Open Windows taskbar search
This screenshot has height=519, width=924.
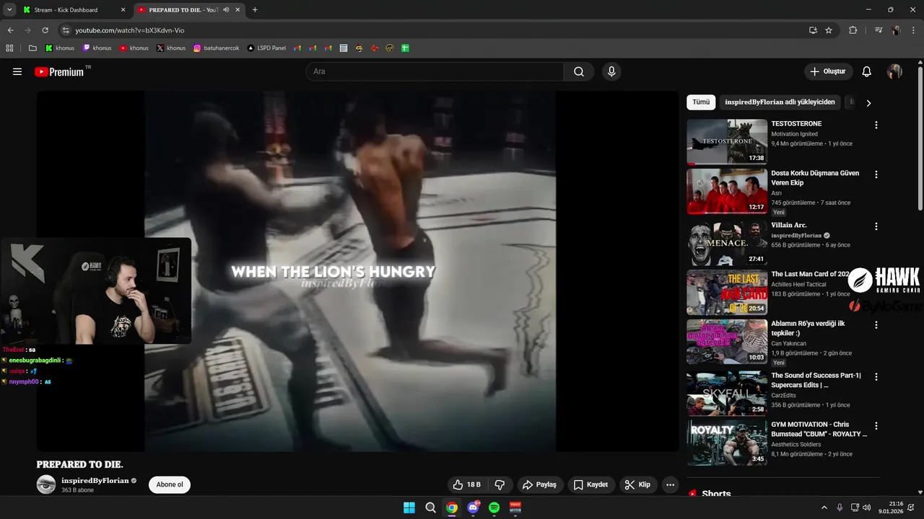pos(430,507)
